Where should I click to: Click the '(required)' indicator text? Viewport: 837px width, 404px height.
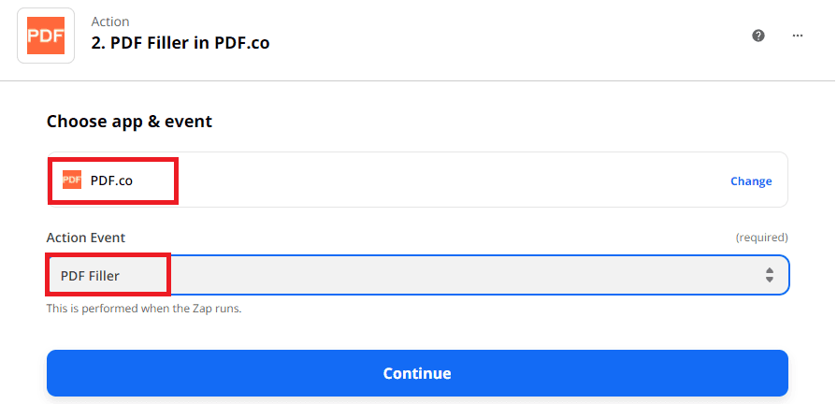[761, 238]
